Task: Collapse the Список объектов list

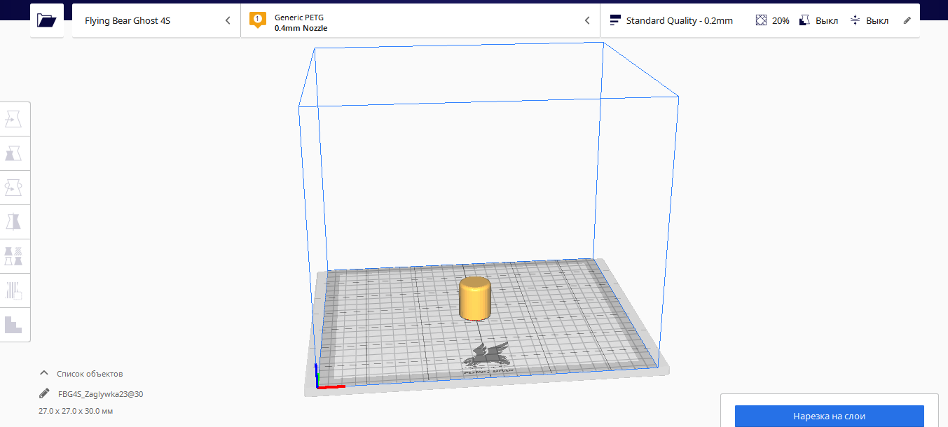Action: click(44, 373)
